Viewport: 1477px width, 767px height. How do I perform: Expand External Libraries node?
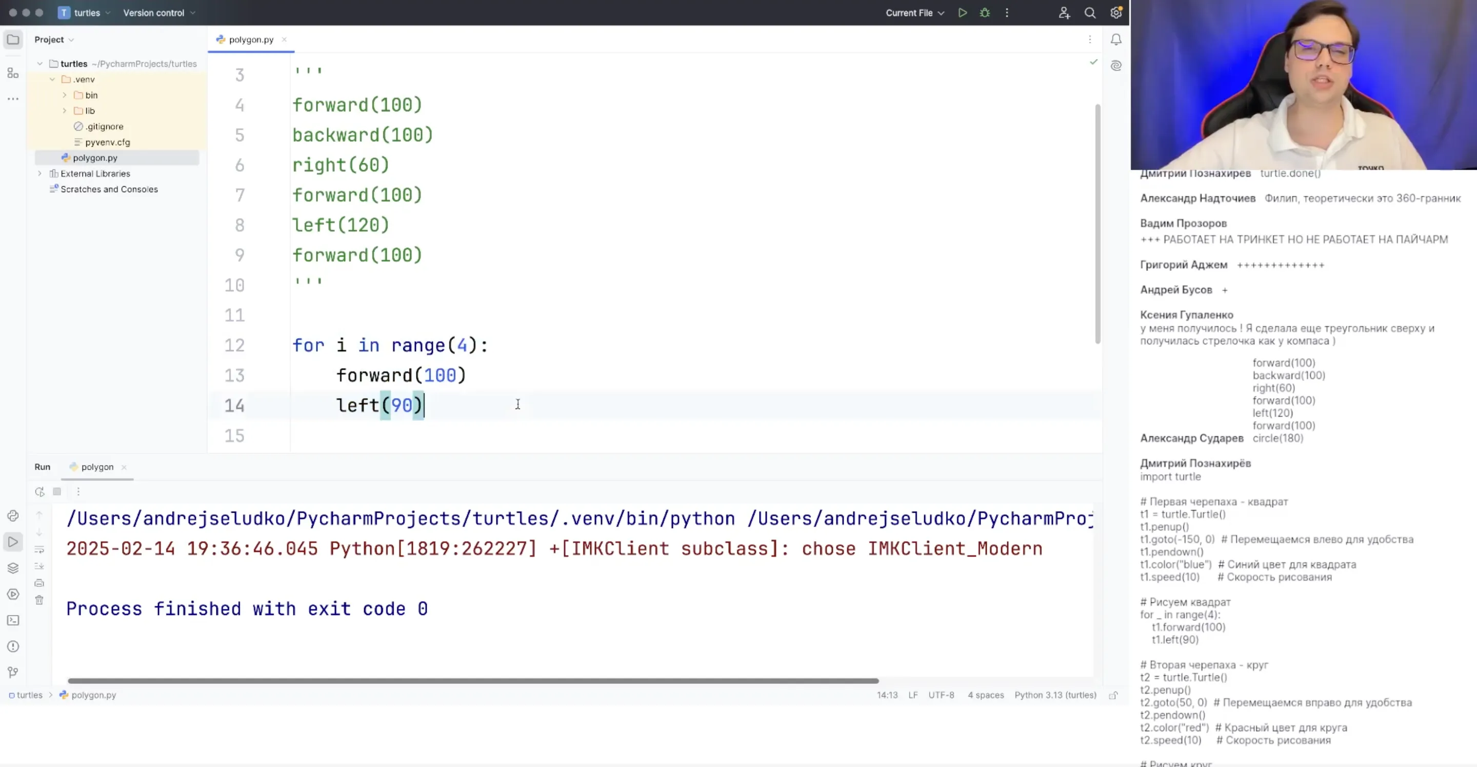[x=39, y=173]
